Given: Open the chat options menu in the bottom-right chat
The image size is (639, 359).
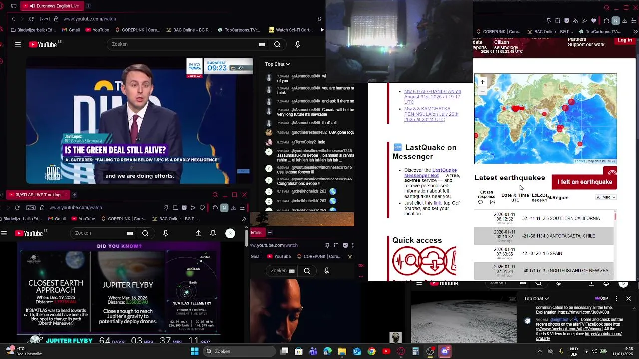Looking at the screenshot, I should (x=616, y=298).
